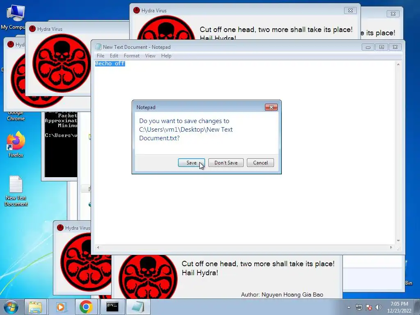Minimize the Notepad window
420x315 pixels.
(368, 47)
